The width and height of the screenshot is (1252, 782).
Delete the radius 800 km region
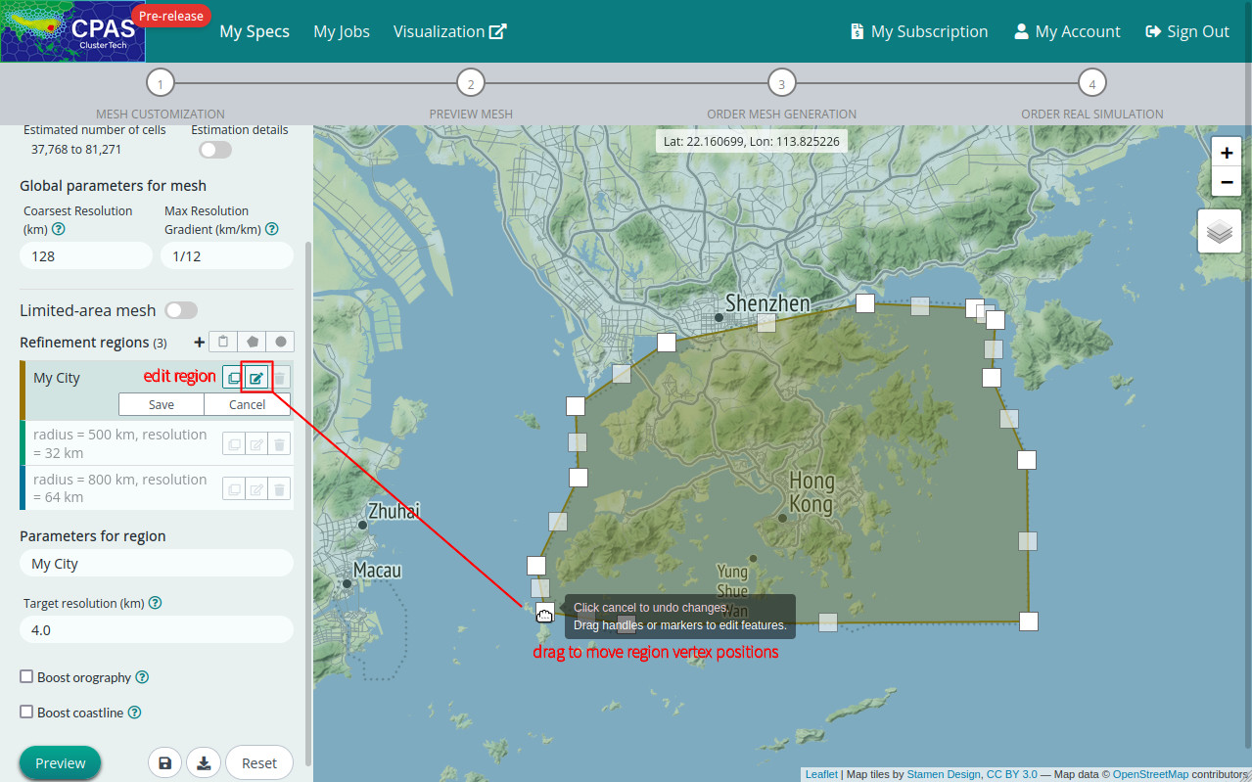[279, 489]
